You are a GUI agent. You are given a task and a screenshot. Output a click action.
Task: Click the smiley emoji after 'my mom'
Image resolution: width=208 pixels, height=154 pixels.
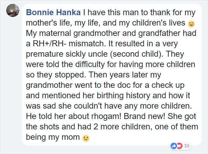click(86, 138)
